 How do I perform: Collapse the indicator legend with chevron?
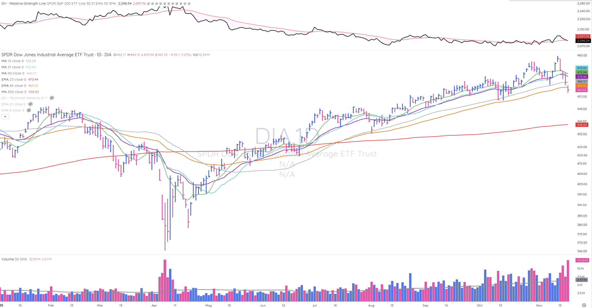click(5, 117)
